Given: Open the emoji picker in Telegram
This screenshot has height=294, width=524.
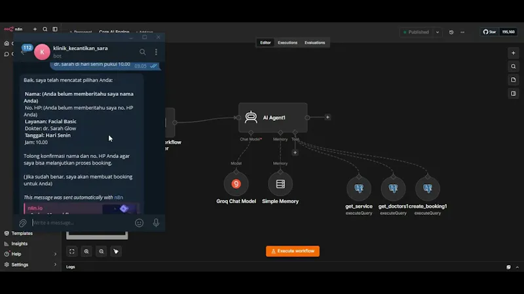Looking at the screenshot, I should click(139, 223).
